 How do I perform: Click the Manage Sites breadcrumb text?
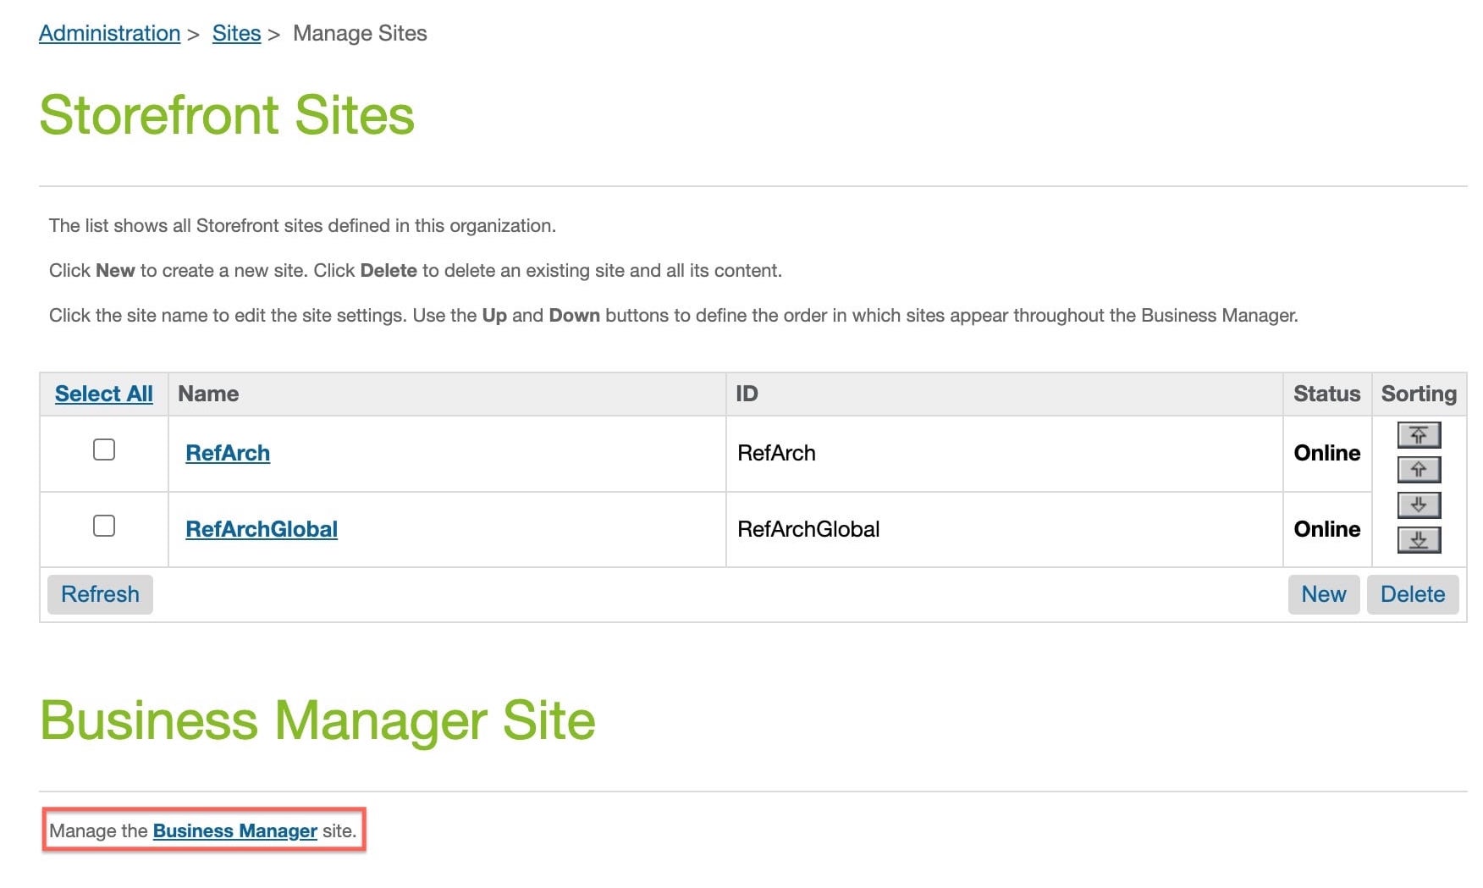pos(360,33)
